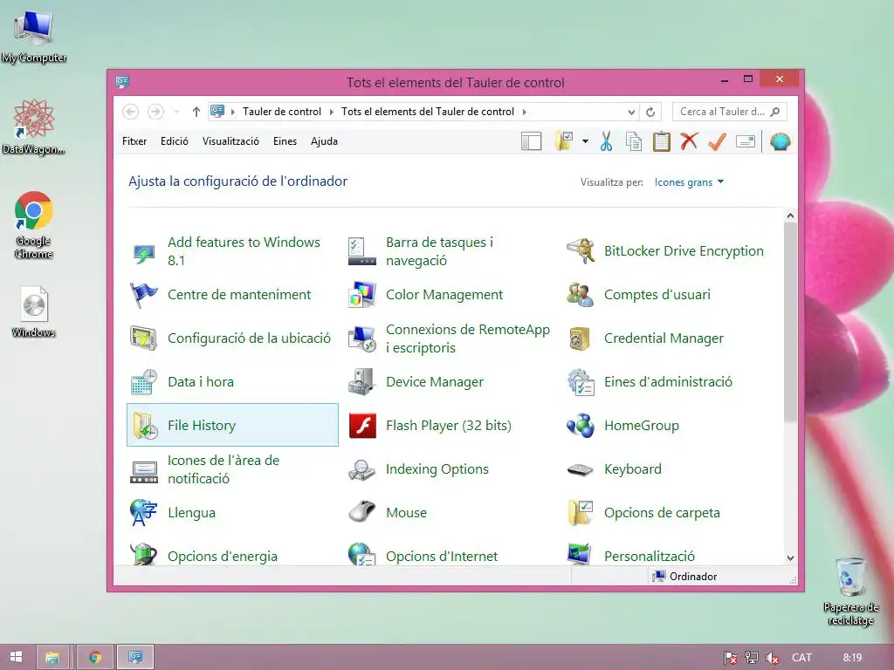Go up one level with up arrow
This screenshot has width=894, height=670.
tap(196, 113)
